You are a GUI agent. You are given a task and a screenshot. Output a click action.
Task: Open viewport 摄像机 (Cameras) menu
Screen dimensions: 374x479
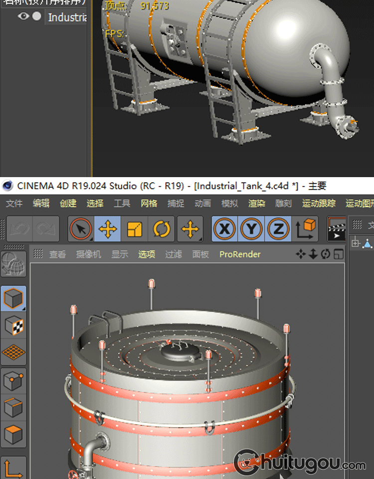tap(88, 254)
